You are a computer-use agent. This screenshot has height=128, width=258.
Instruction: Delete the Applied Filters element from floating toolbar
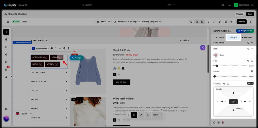click(64, 48)
